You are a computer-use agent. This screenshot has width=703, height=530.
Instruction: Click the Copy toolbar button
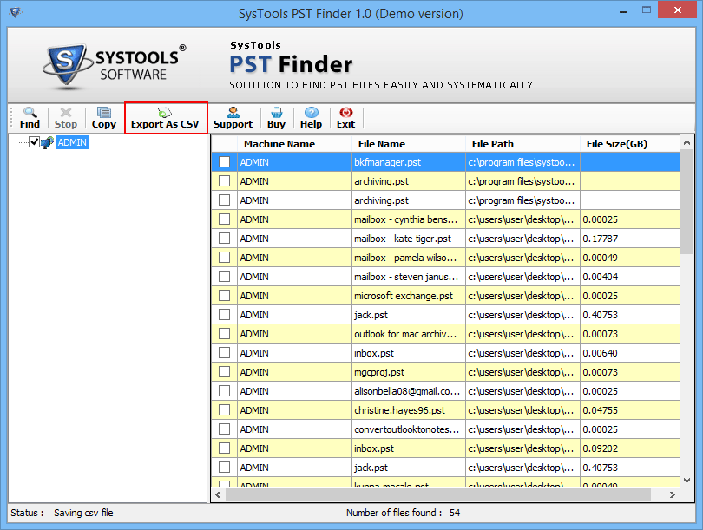point(104,118)
